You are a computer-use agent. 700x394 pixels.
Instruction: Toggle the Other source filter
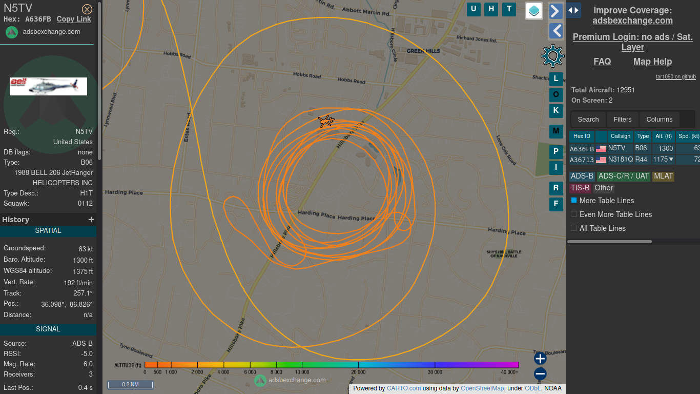tap(604, 188)
